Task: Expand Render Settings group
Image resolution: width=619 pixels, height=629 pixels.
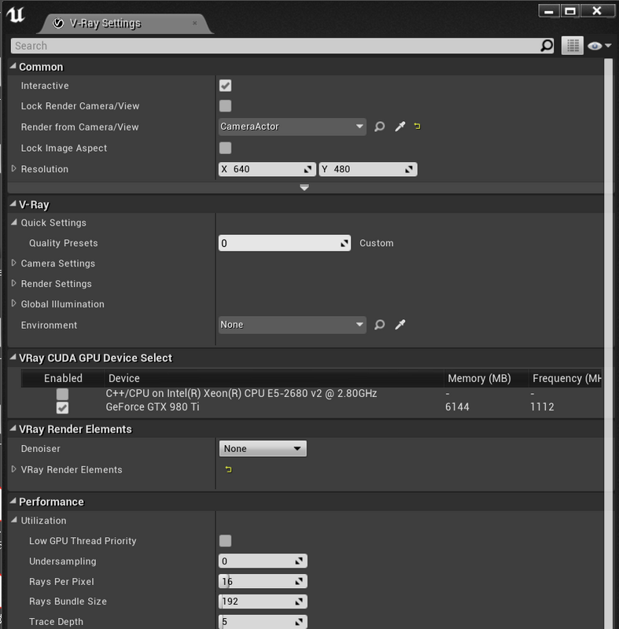Action: click(x=13, y=283)
